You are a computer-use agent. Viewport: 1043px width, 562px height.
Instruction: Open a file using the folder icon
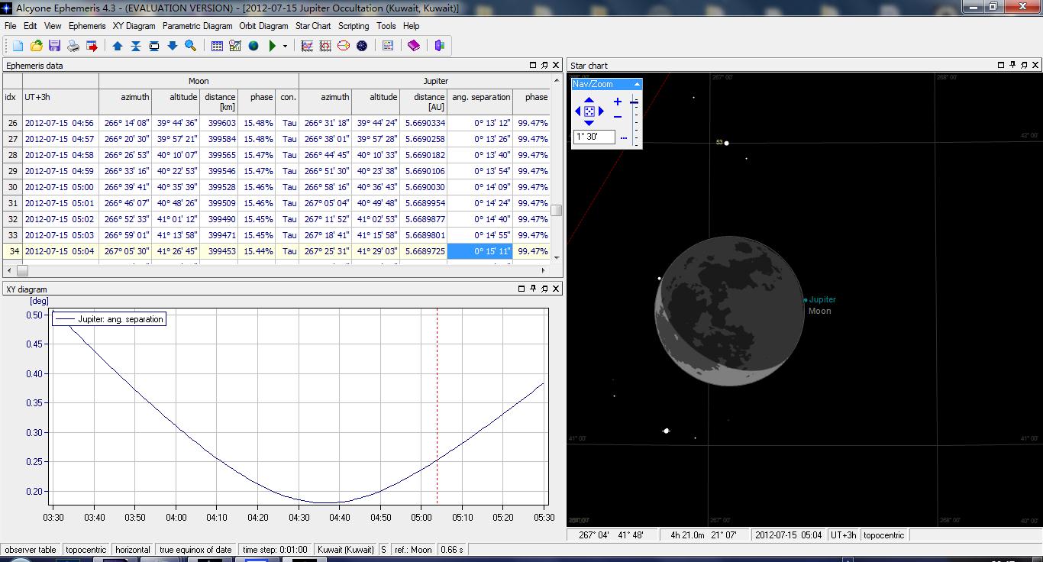[37, 46]
